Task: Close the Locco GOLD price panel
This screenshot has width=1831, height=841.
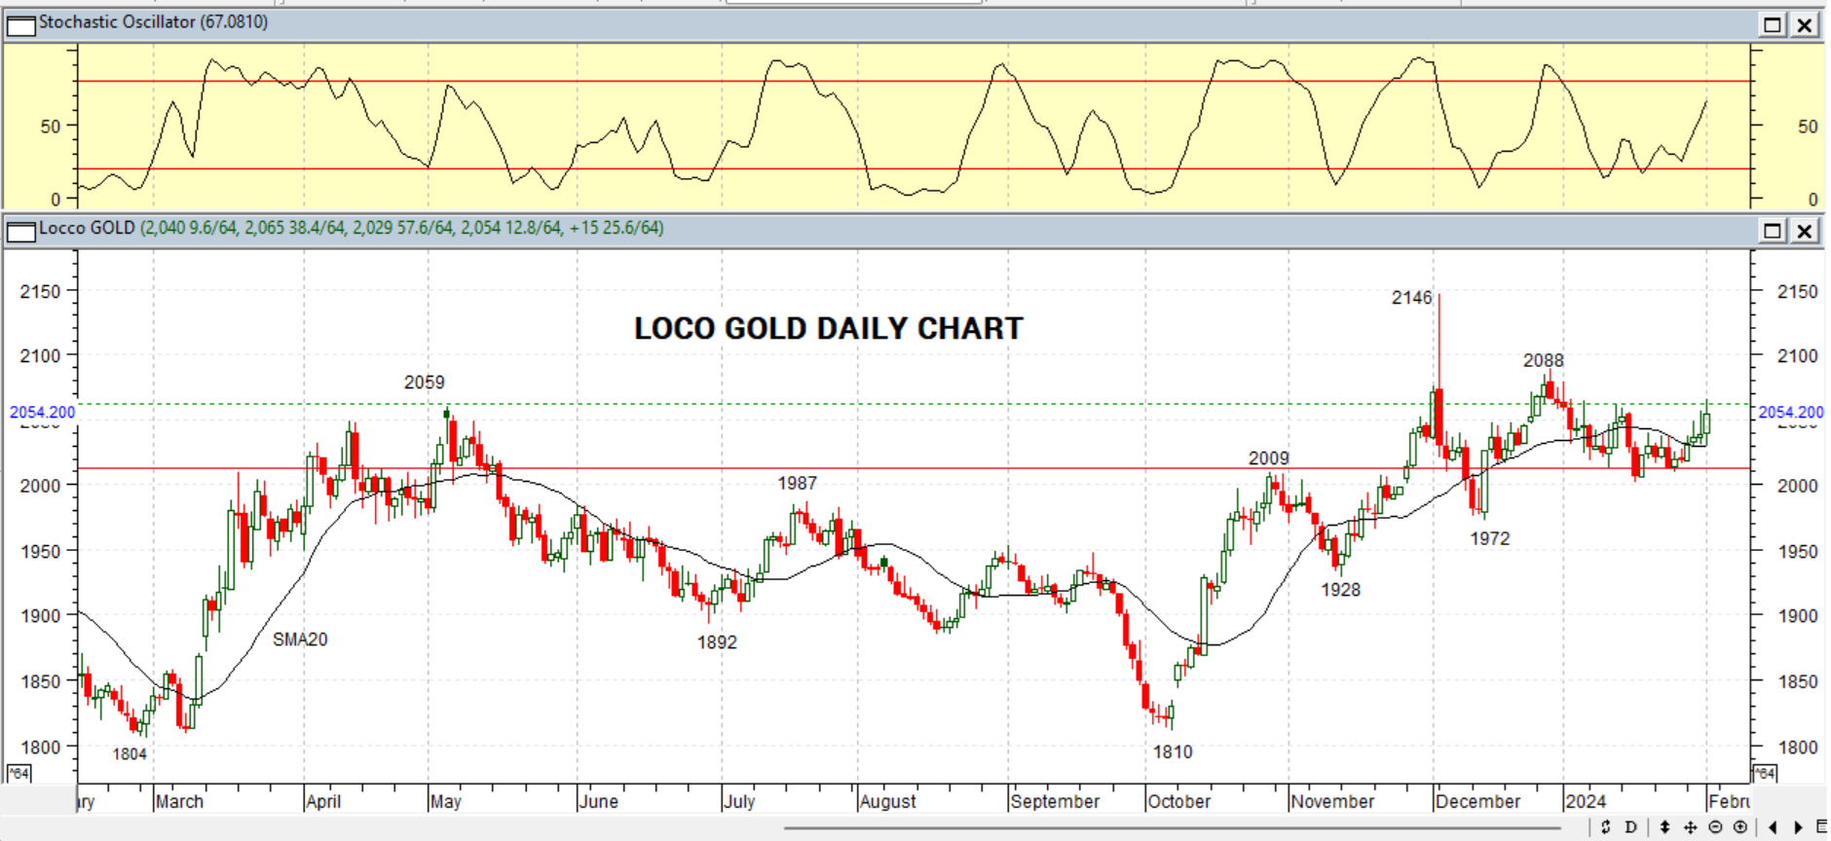Action: (x=1805, y=231)
